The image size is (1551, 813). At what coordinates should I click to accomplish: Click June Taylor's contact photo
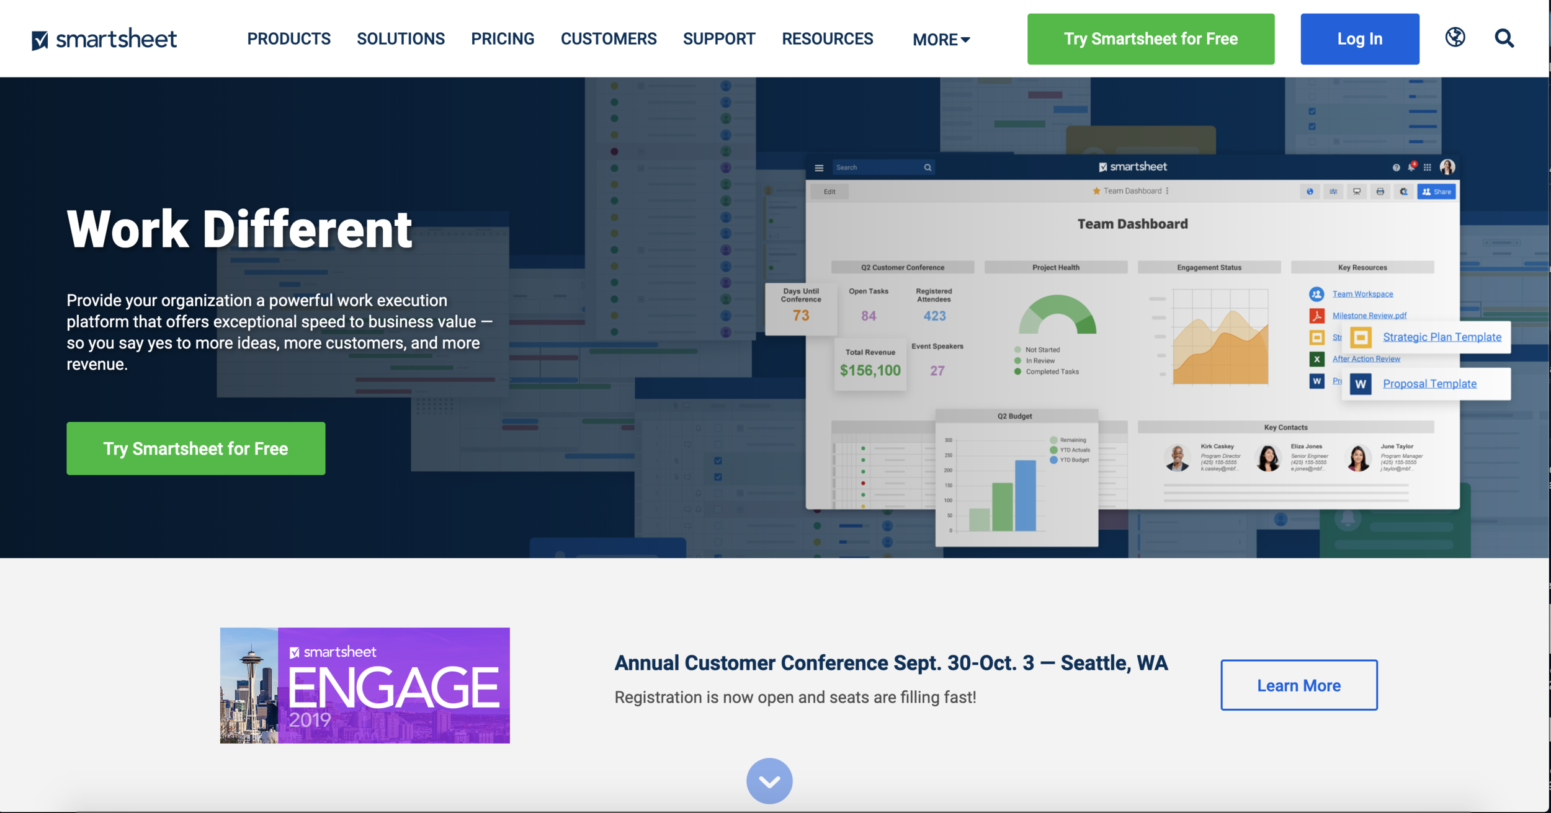point(1358,458)
